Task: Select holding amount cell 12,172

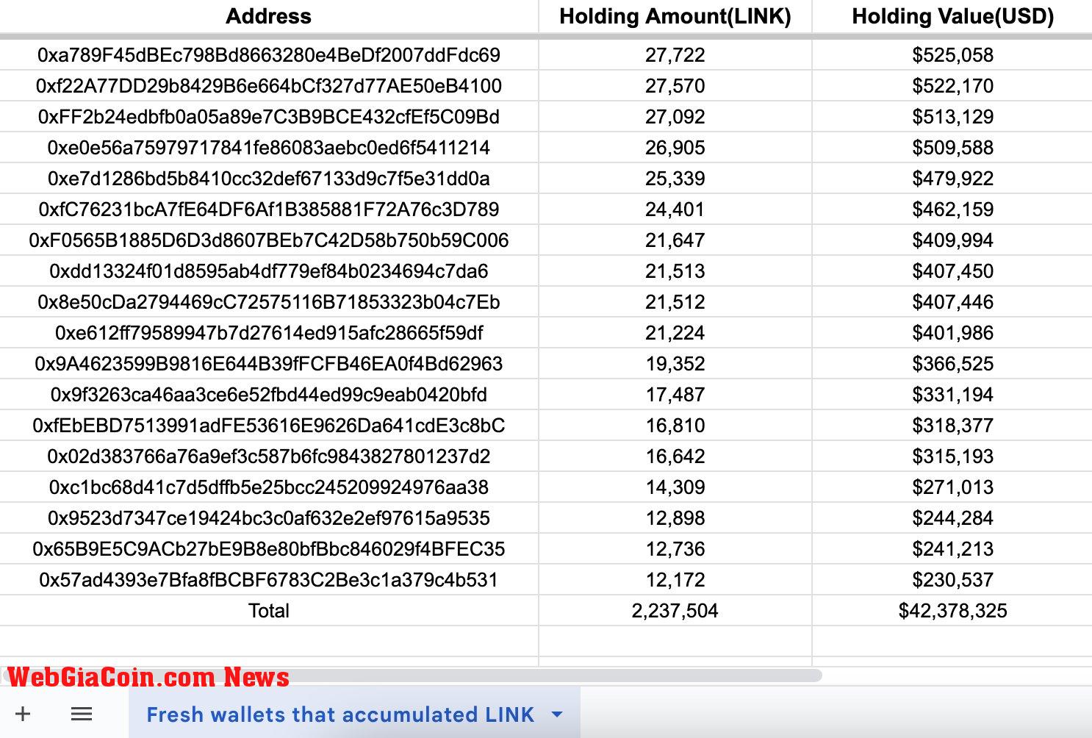Action: click(675, 580)
